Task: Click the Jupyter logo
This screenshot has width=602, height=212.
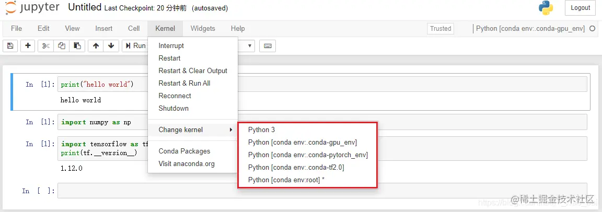Action: 32,8
